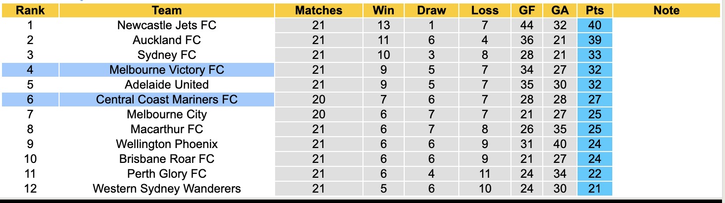Click the Team column header
This screenshot has height=203, width=725.
coord(167,10)
